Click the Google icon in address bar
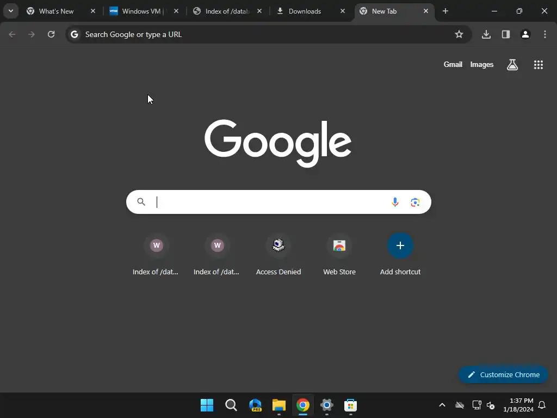 click(x=74, y=34)
